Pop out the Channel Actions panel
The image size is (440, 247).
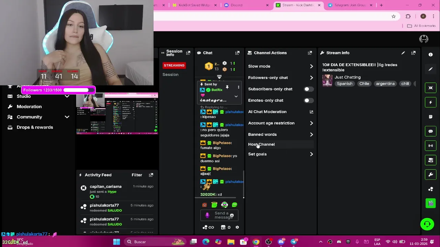tap(310, 53)
